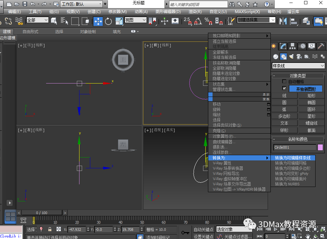
Task: Open the 样条线 shape type dropdown
Action: pyautogui.click(x=298, y=66)
